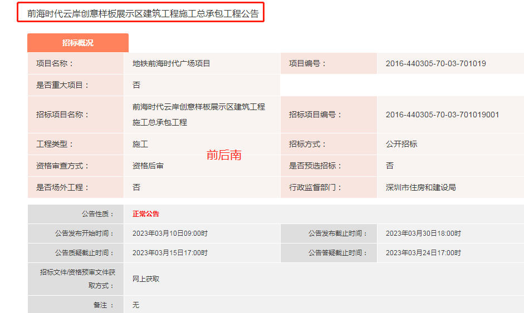Select the project name 地铁前海时代广场项目
Viewport: 524px width, 313px height.
point(171,63)
